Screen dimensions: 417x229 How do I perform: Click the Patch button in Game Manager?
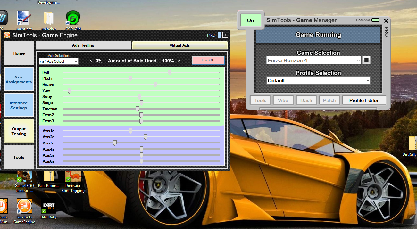click(x=329, y=100)
